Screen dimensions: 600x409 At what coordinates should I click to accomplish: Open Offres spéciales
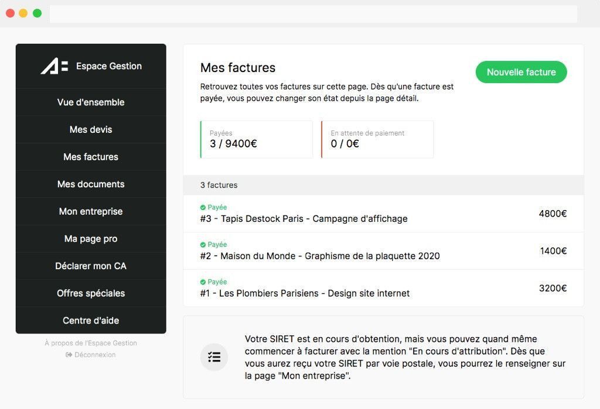[x=91, y=293]
